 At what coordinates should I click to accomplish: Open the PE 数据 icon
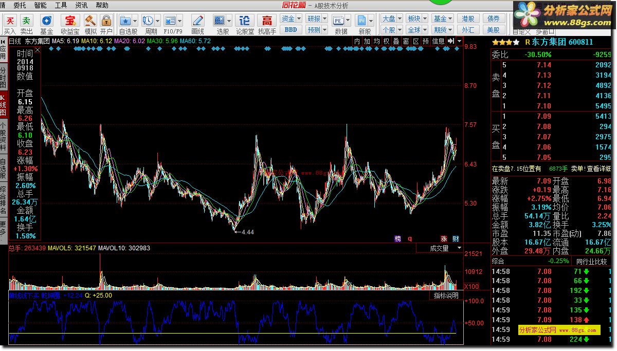pyautogui.click(x=338, y=21)
